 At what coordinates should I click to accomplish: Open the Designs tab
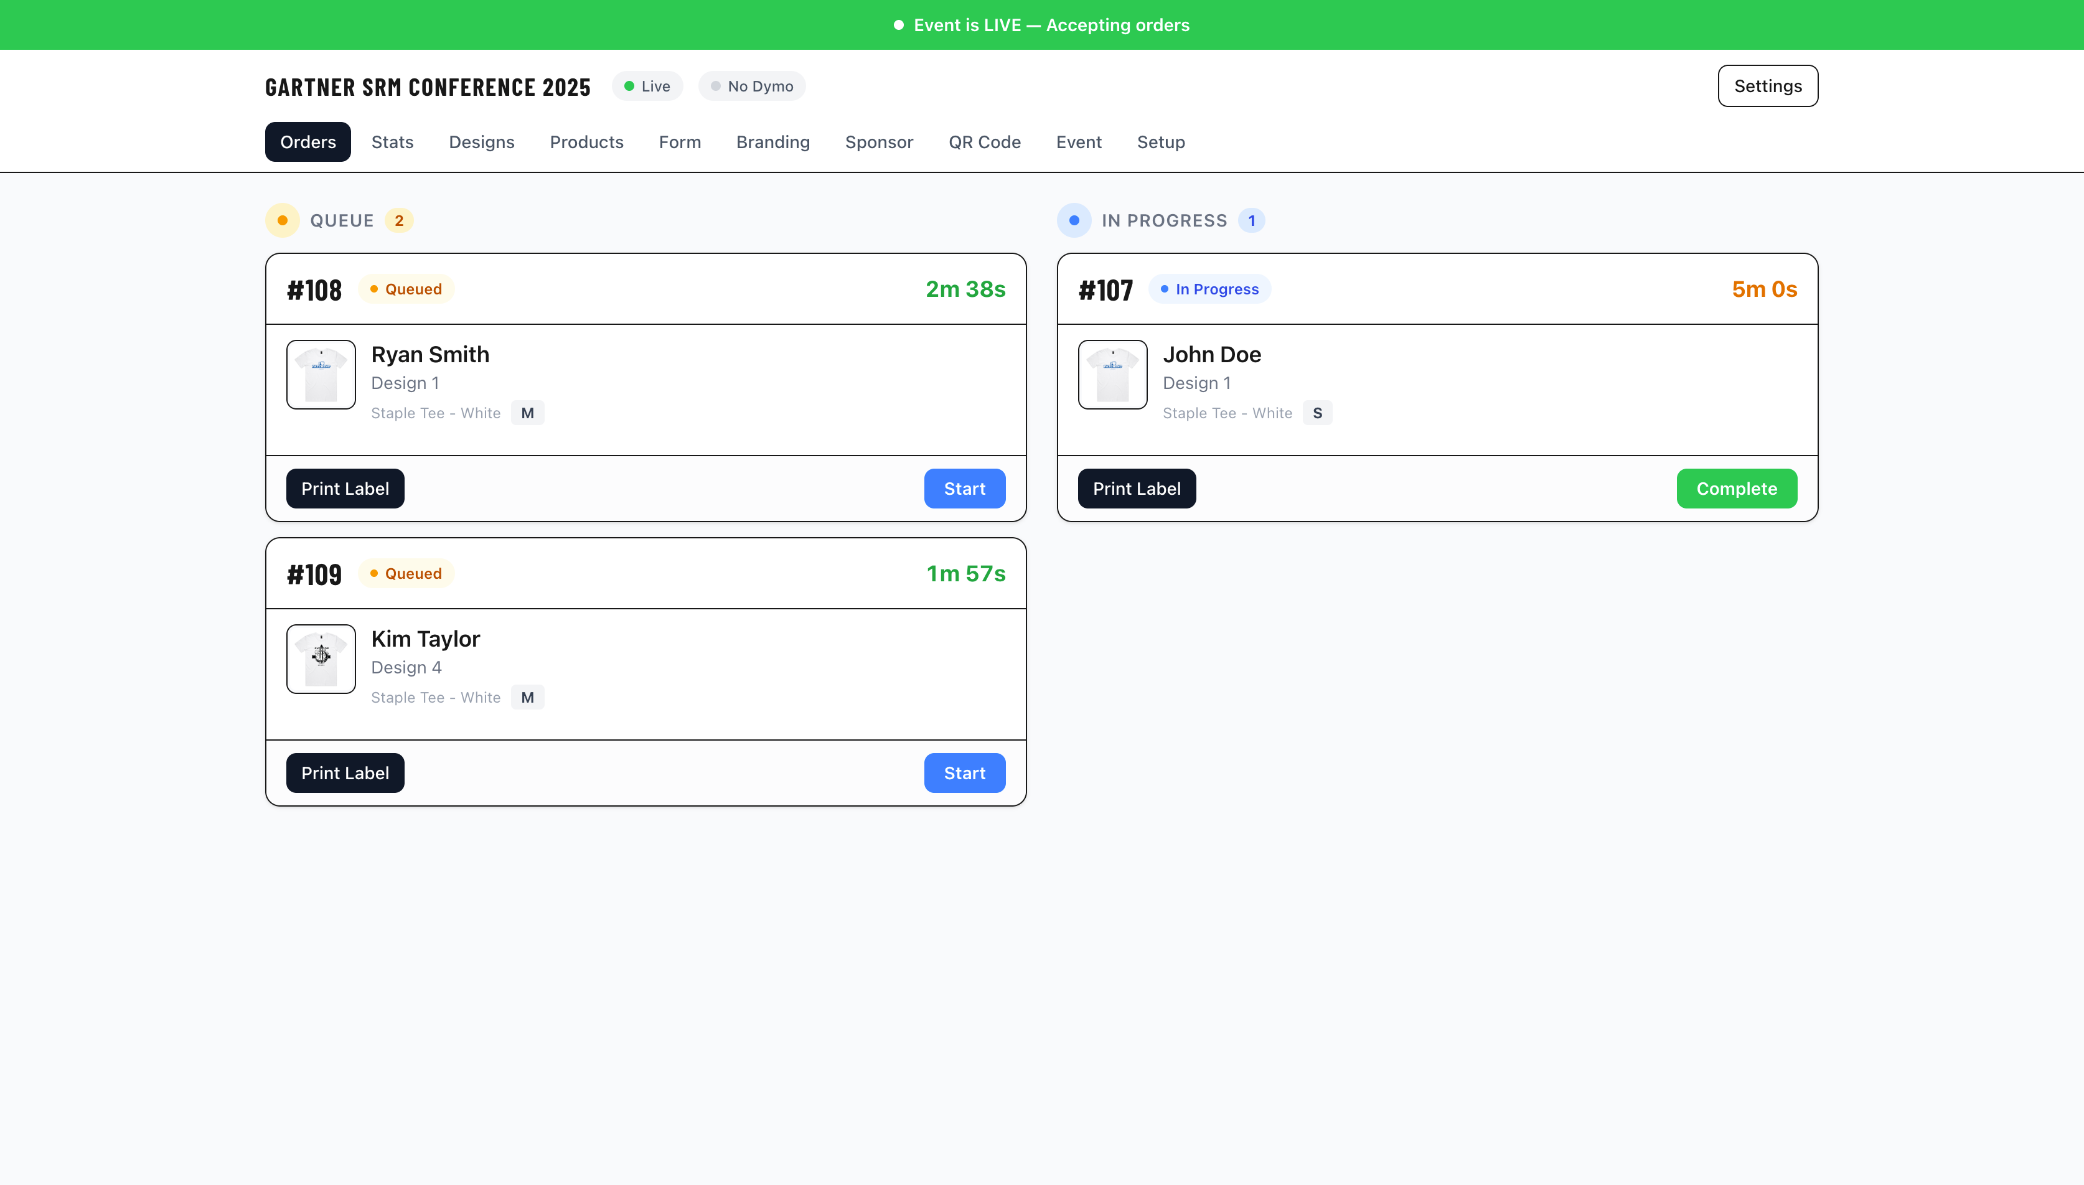click(x=482, y=142)
